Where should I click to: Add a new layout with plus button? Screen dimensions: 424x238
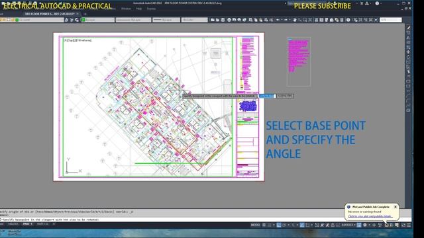point(54,224)
